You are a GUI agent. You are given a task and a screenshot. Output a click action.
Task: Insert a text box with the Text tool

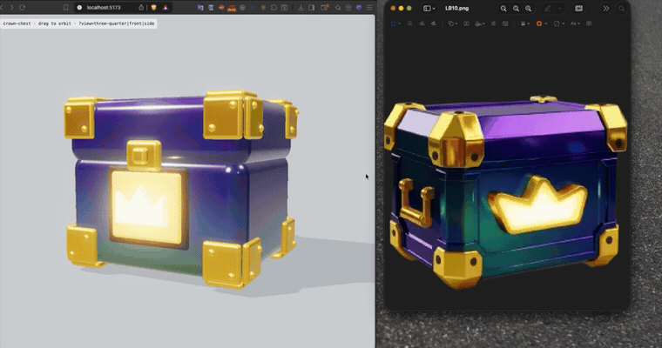pyautogui.click(x=466, y=23)
